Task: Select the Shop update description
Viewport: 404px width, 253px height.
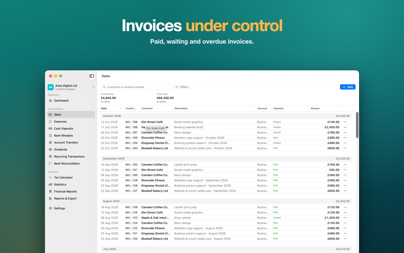Action: coord(182,218)
